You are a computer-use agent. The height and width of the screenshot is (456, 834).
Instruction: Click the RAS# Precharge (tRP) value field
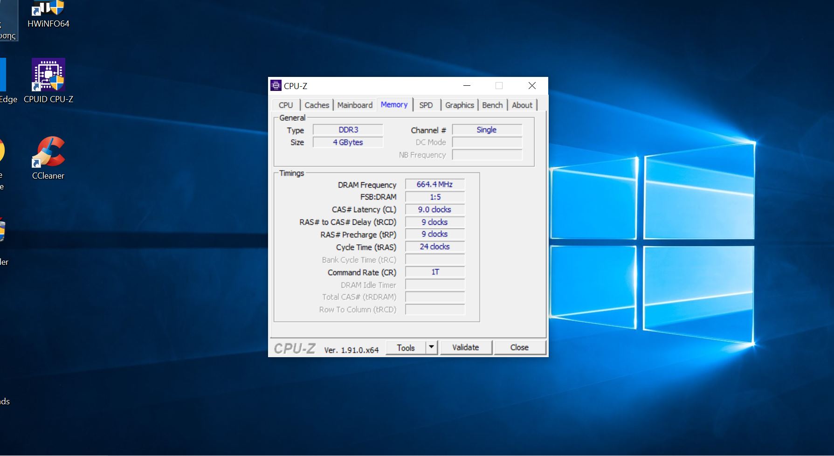(x=434, y=234)
